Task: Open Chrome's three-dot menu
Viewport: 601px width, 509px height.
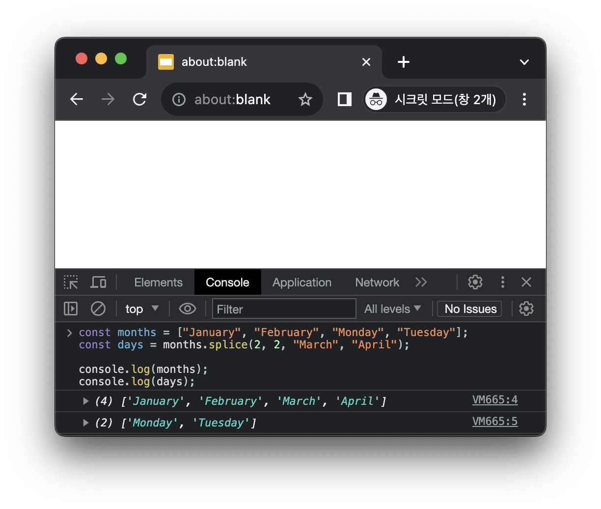Action: pos(524,99)
